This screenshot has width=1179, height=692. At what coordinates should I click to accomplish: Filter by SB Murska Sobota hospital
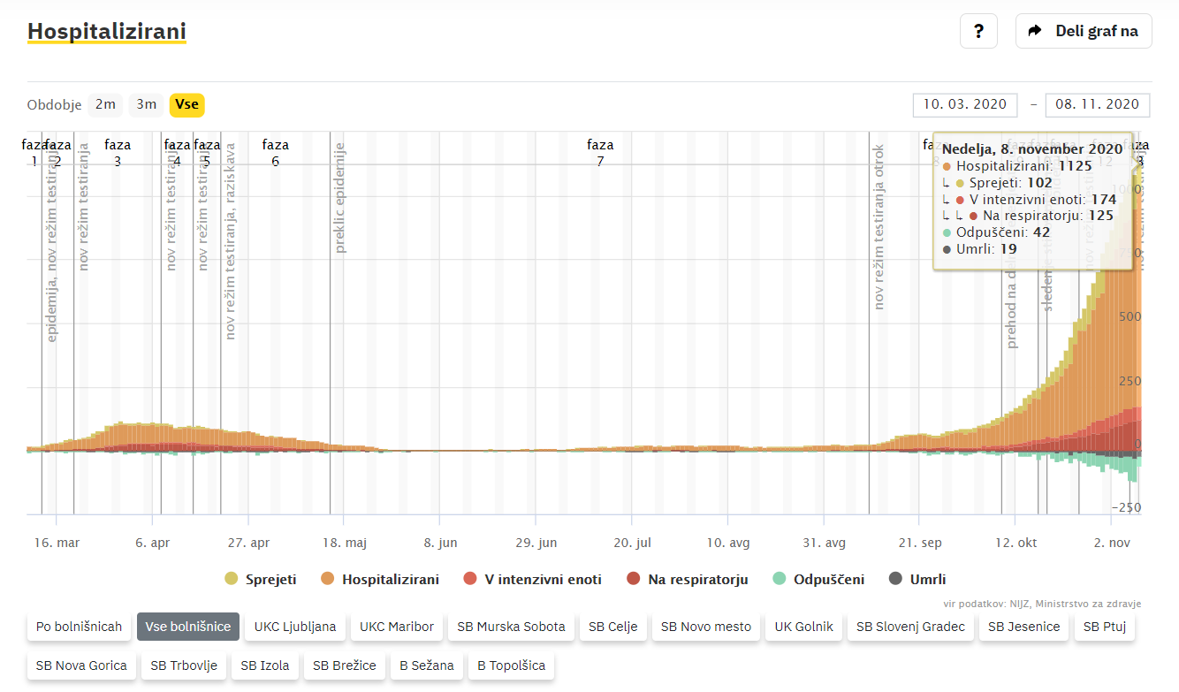coord(511,627)
